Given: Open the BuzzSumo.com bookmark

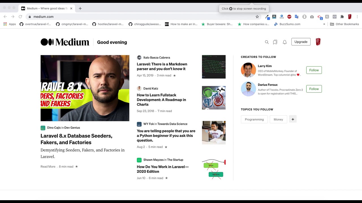Looking at the screenshot, I should (x=287, y=24).
